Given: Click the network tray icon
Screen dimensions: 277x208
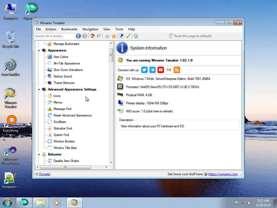Looking at the screenshot, I should click(243, 203).
